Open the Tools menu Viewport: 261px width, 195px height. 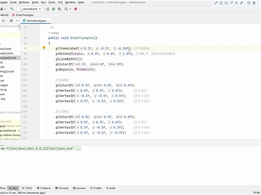tap(52, 2)
